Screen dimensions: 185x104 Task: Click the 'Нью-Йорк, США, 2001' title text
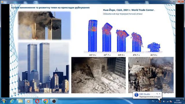click(129, 10)
